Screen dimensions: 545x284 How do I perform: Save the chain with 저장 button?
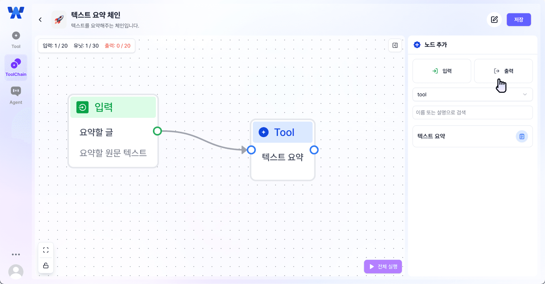coord(519,20)
